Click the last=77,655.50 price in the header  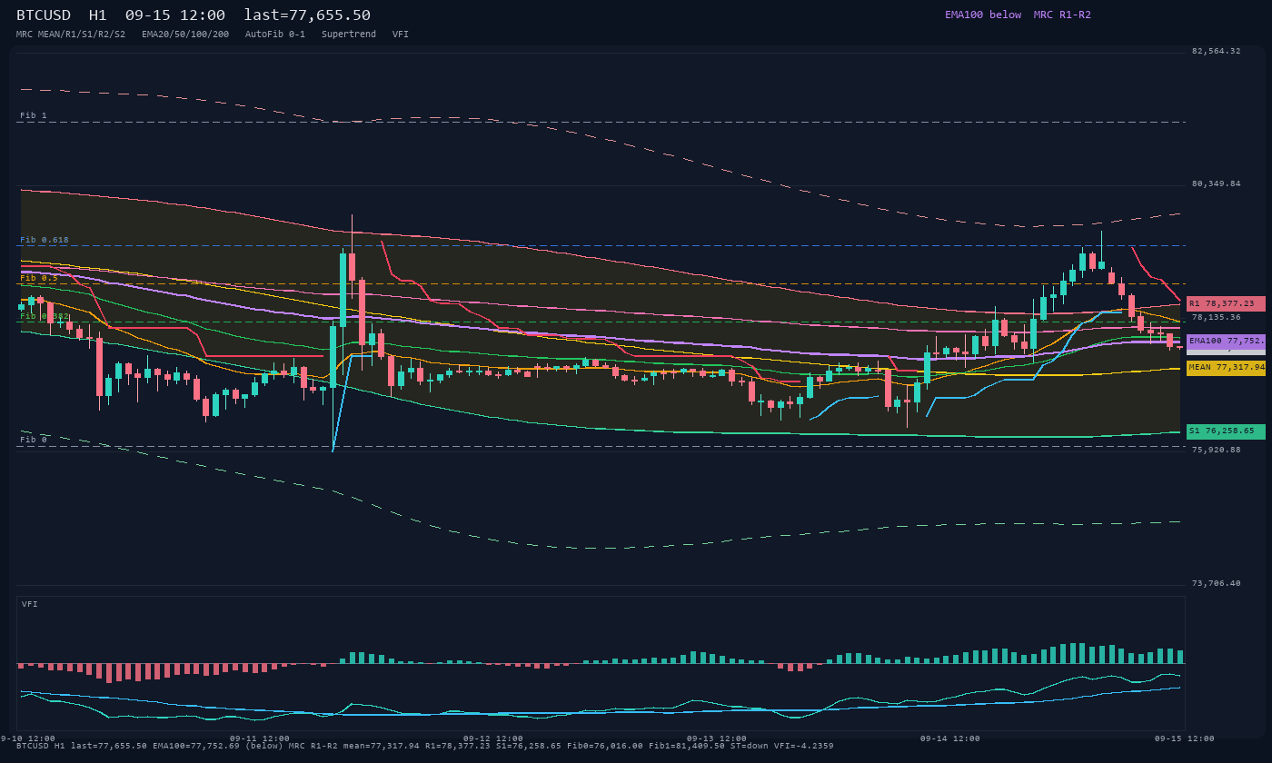click(307, 15)
